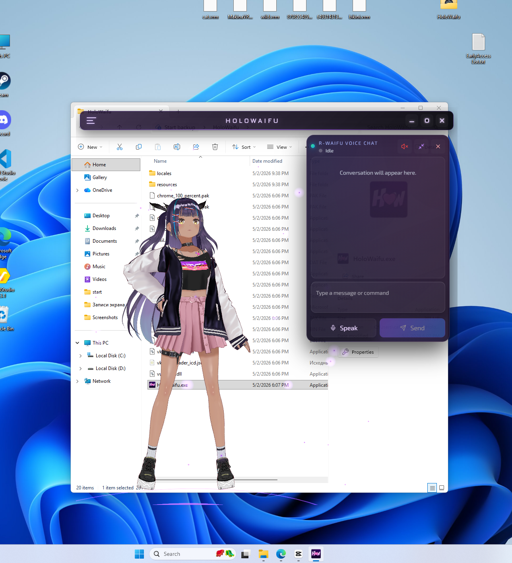This screenshot has width=512, height=563.
Task: Open CapCut from taskbar
Action: (299, 554)
